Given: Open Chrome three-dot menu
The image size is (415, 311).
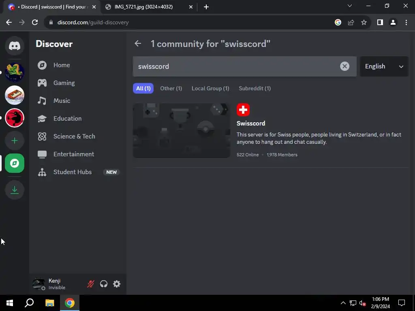Looking at the screenshot, I should coord(406,23).
